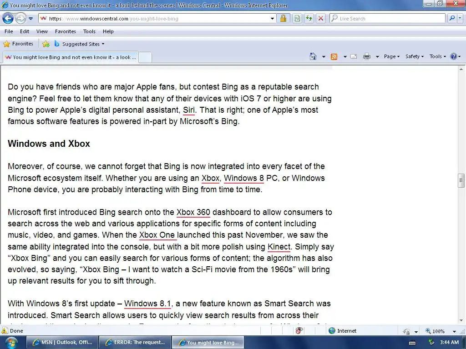Click the Read Mail envelope icon

pyautogui.click(x=354, y=56)
